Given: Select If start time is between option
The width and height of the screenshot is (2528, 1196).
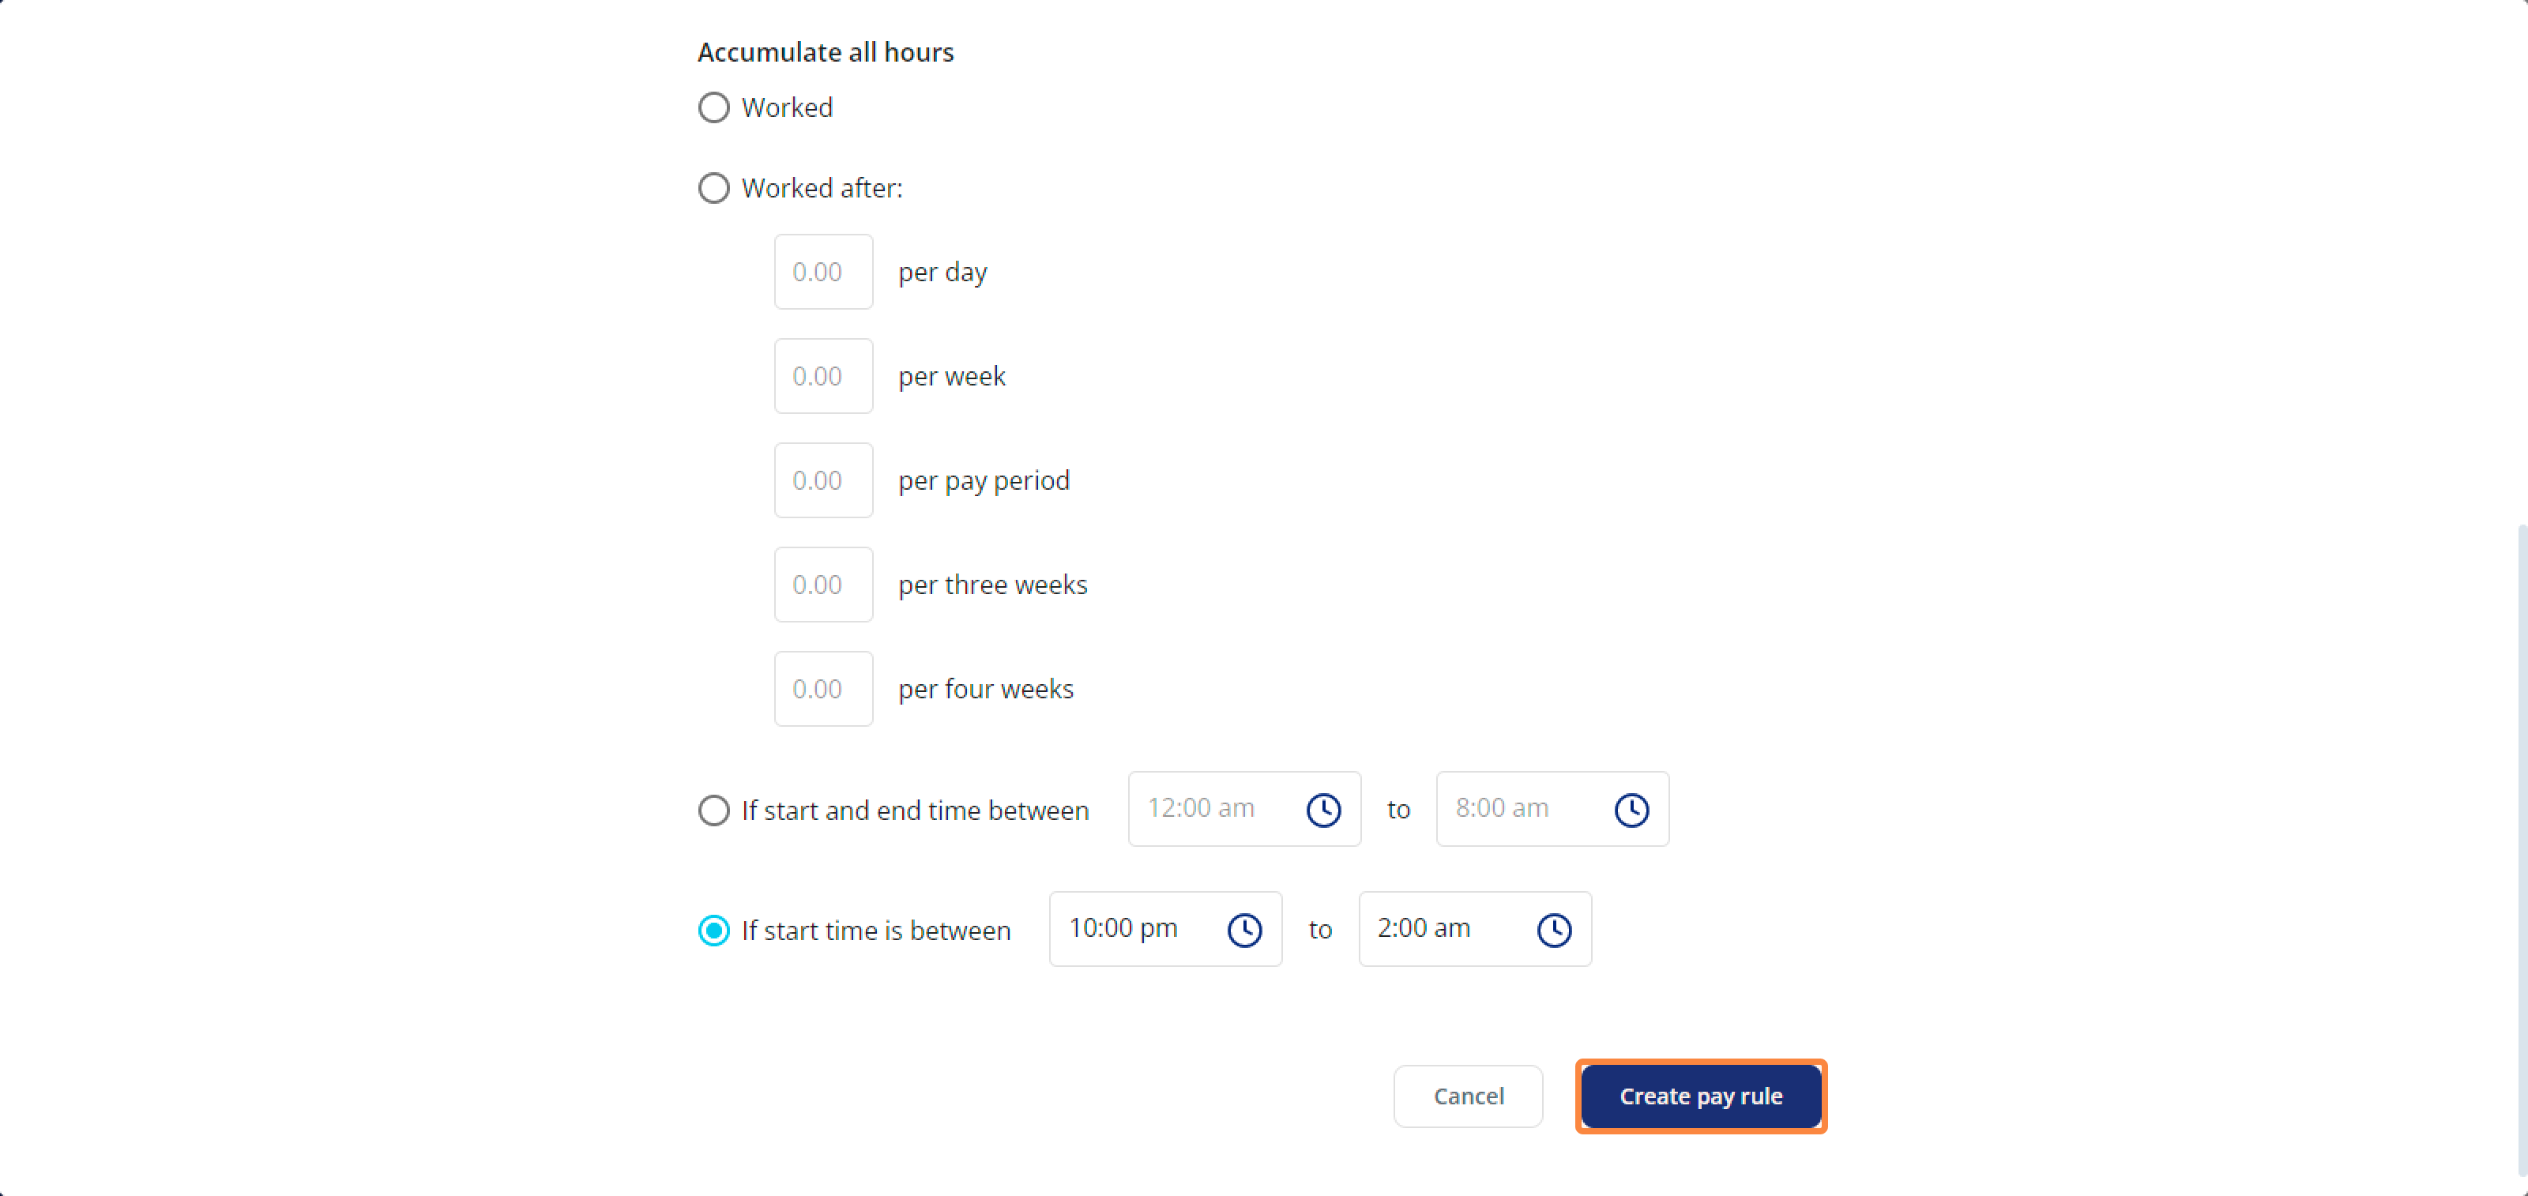Looking at the screenshot, I should pyautogui.click(x=713, y=930).
